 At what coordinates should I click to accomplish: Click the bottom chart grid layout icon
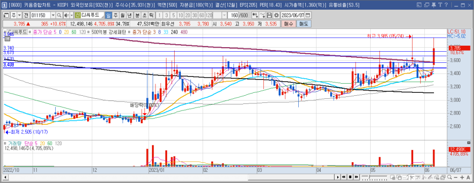click(392, 177)
